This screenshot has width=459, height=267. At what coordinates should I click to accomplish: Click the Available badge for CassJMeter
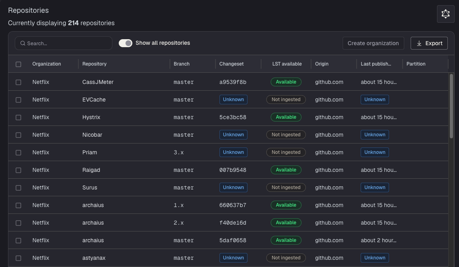286,82
